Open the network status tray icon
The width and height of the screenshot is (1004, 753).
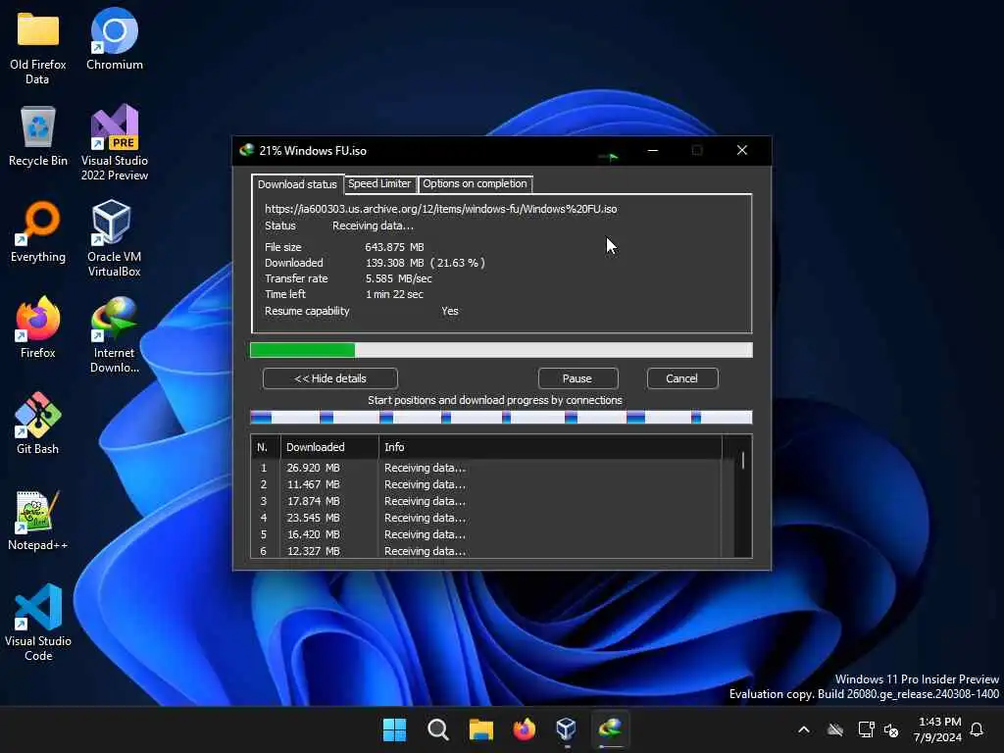pyautogui.click(x=866, y=729)
